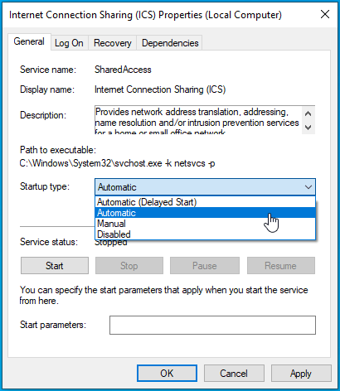This screenshot has height=391, width=340.
Task: Choose Automatic (Delayed Start) from the list
Action: (x=205, y=202)
